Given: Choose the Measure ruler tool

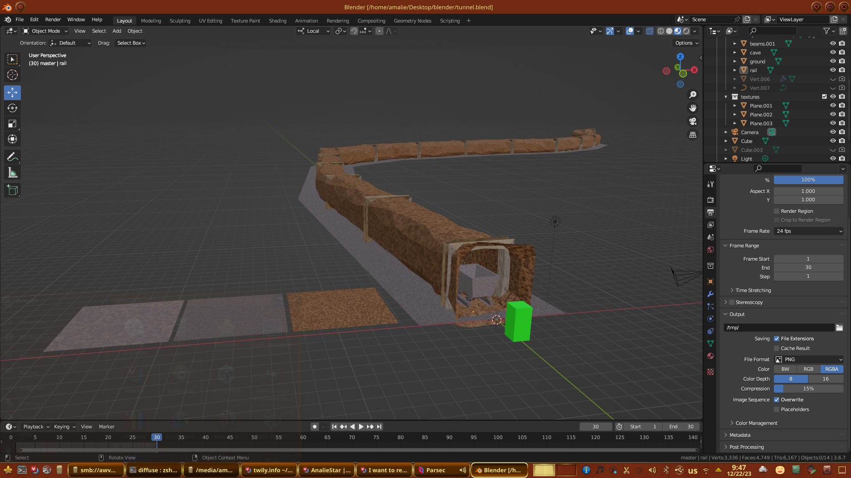Looking at the screenshot, I should (x=12, y=173).
